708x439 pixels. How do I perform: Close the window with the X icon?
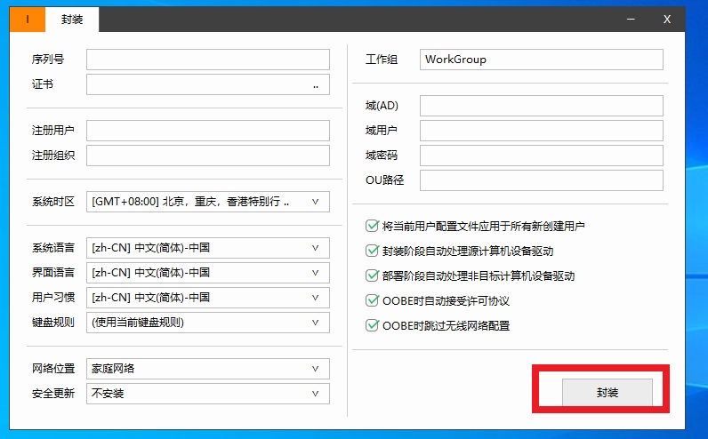point(667,19)
